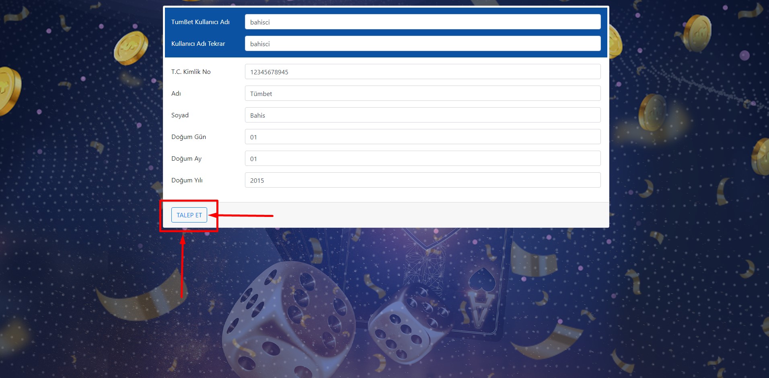This screenshot has width=769, height=378.
Task: Select the T.C. Kimlik No input field
Action: point(422,72)
